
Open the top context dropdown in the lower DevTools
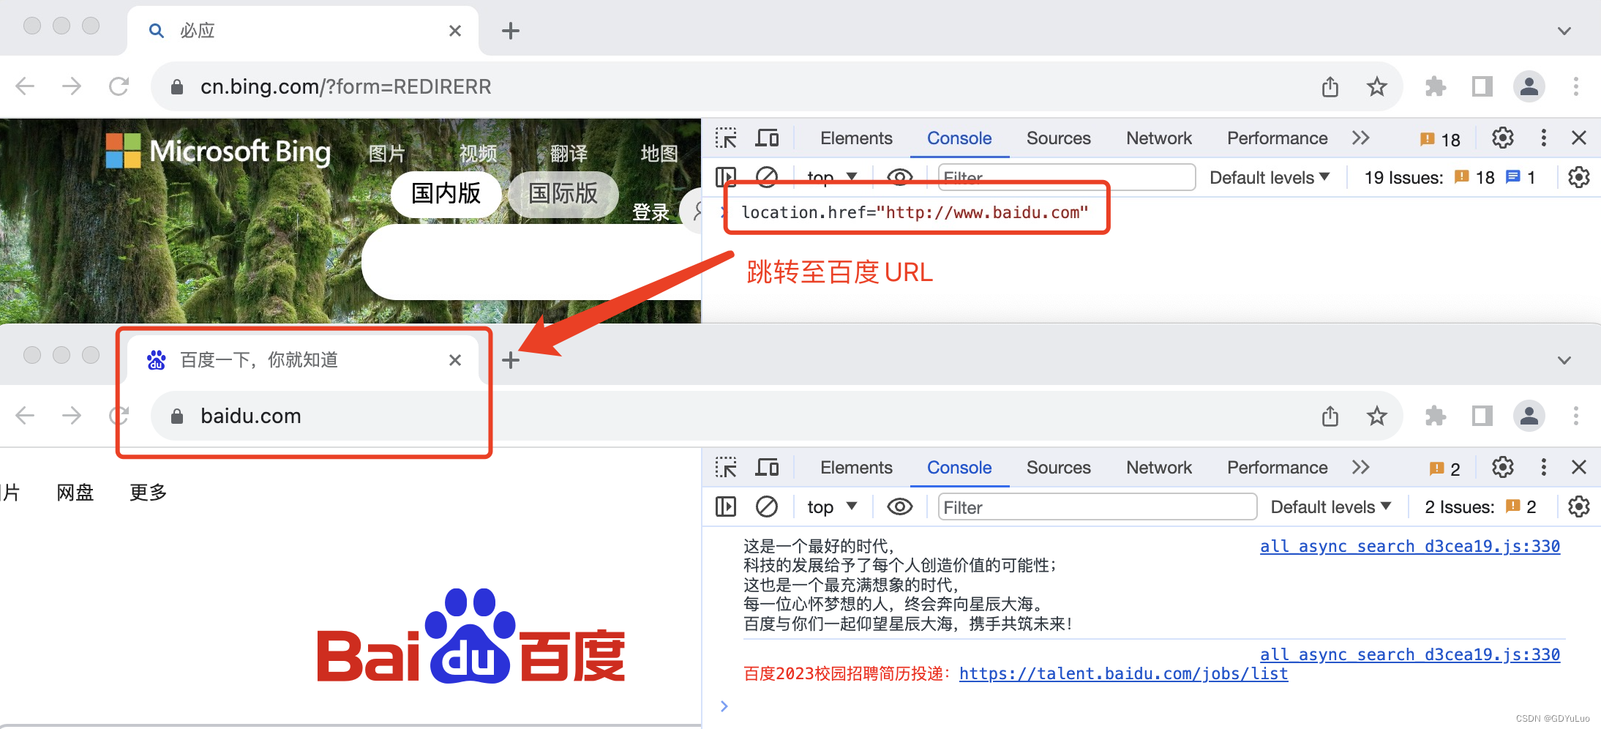(x=832, y=506)
